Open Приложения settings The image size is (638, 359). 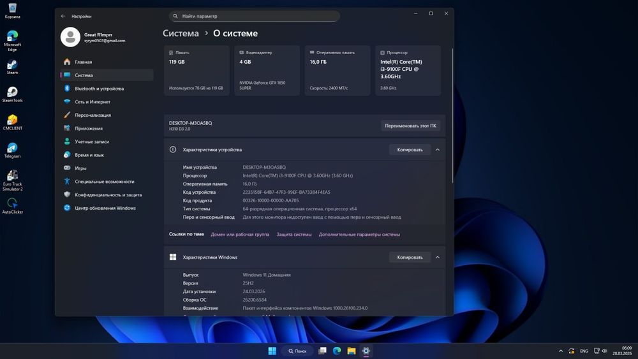(x=107, y=128)
